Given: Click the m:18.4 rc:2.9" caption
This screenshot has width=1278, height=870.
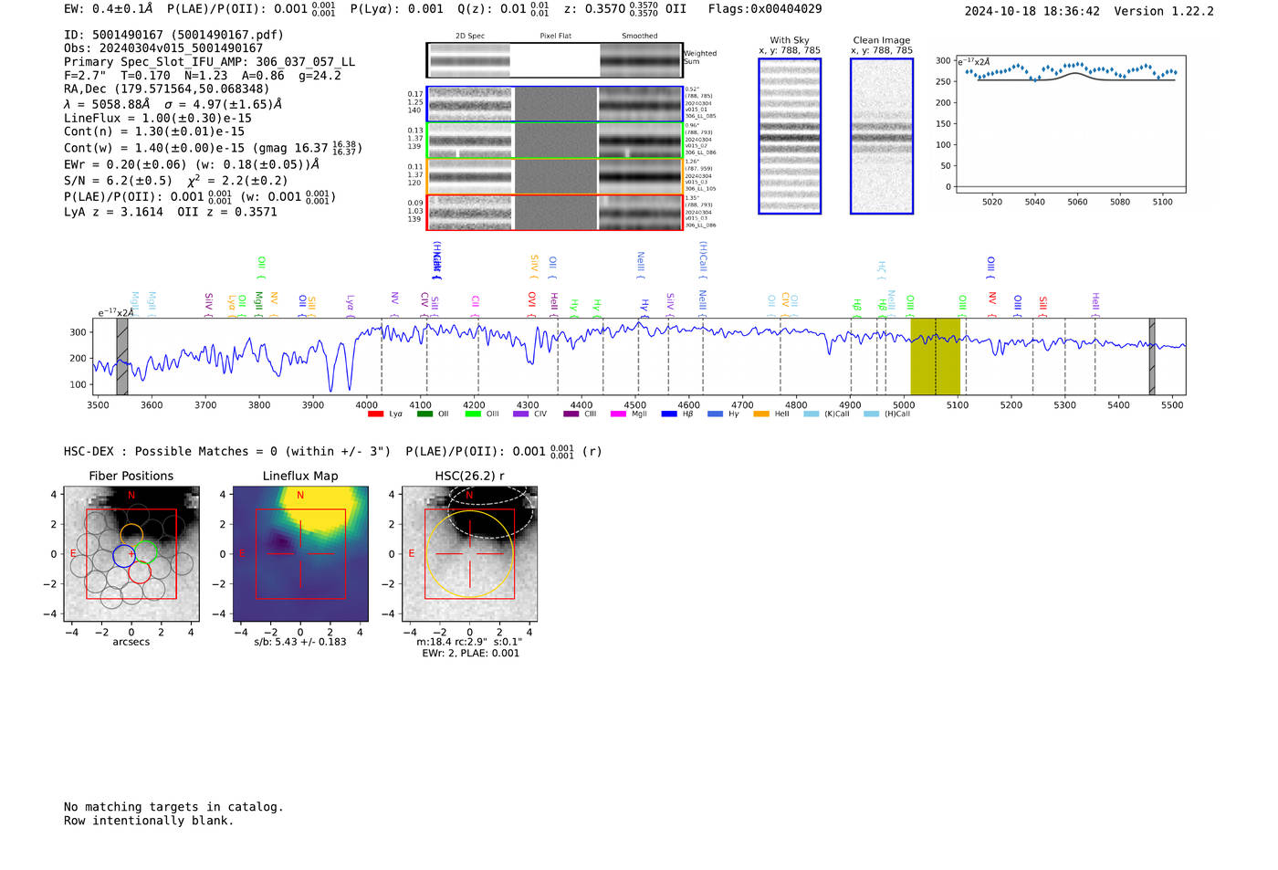Looking at the screenshot, I should tap(469, 642).
